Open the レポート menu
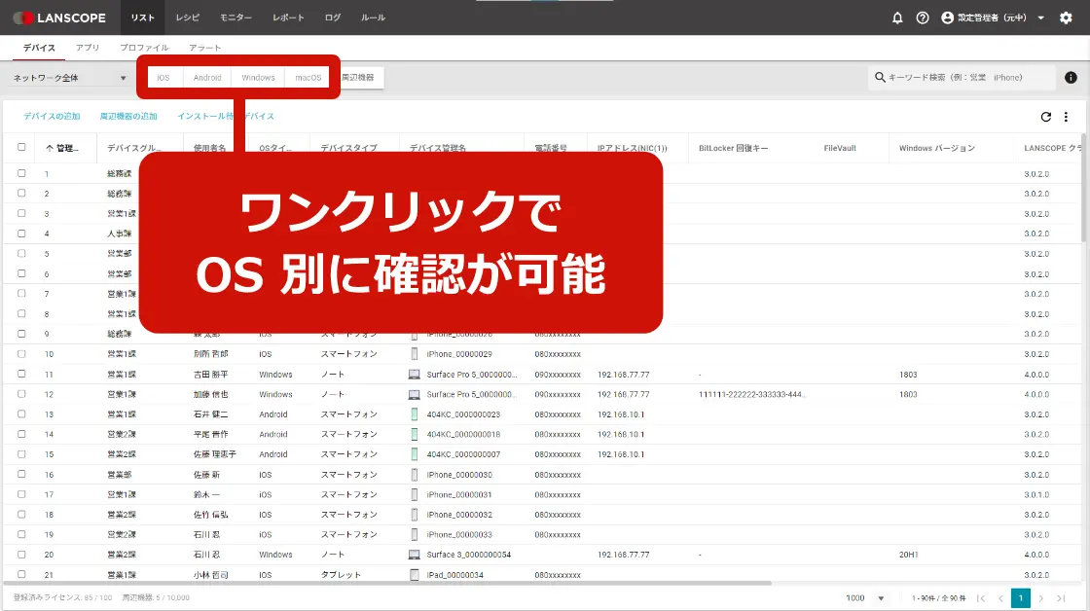Screen dimensions: 1090x611 [288, 18]
